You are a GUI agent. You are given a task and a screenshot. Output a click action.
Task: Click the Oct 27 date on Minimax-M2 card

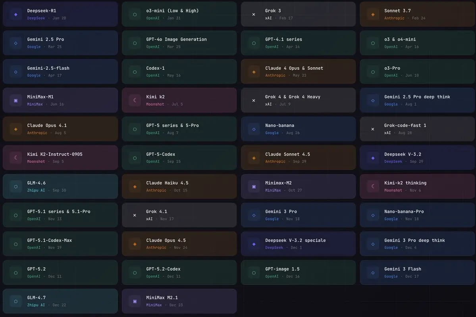point(295,190)
